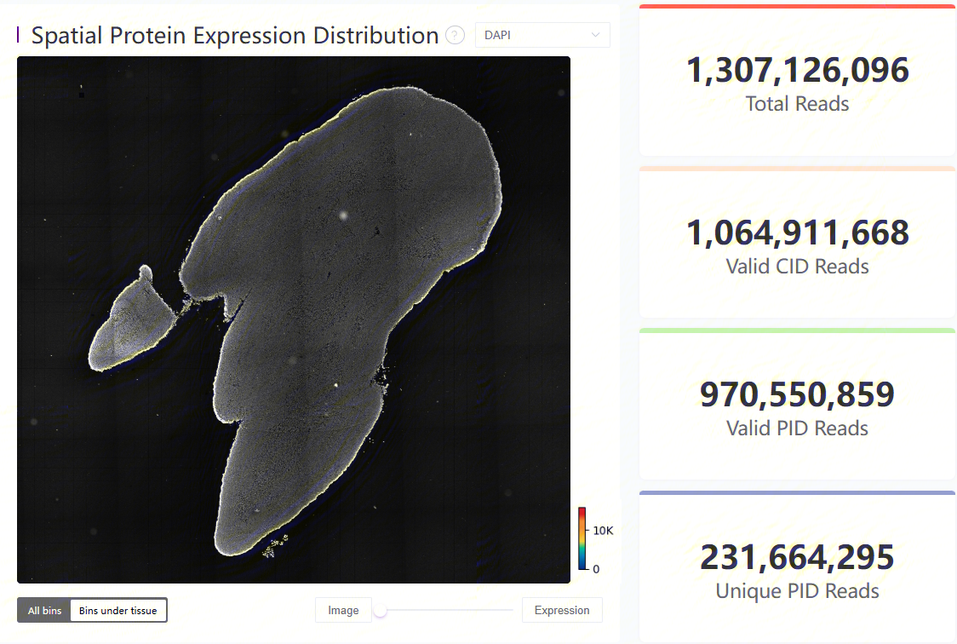Open the DAPI channel dropdown
The width and height of the screenshot is (957, 644).
[542, 35]
